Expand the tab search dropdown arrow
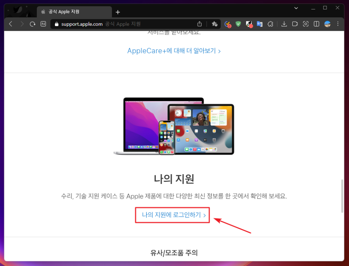 coord(296,8)
